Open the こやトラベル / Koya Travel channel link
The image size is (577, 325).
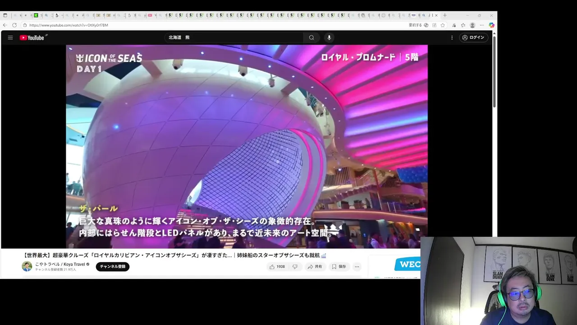point(60,264)
